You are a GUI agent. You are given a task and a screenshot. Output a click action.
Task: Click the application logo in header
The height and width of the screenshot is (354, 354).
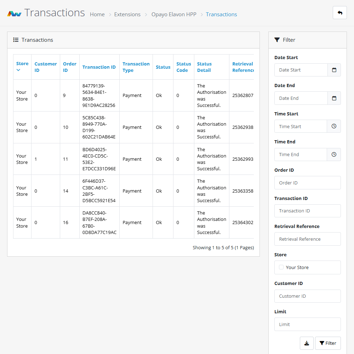[15, 14]
